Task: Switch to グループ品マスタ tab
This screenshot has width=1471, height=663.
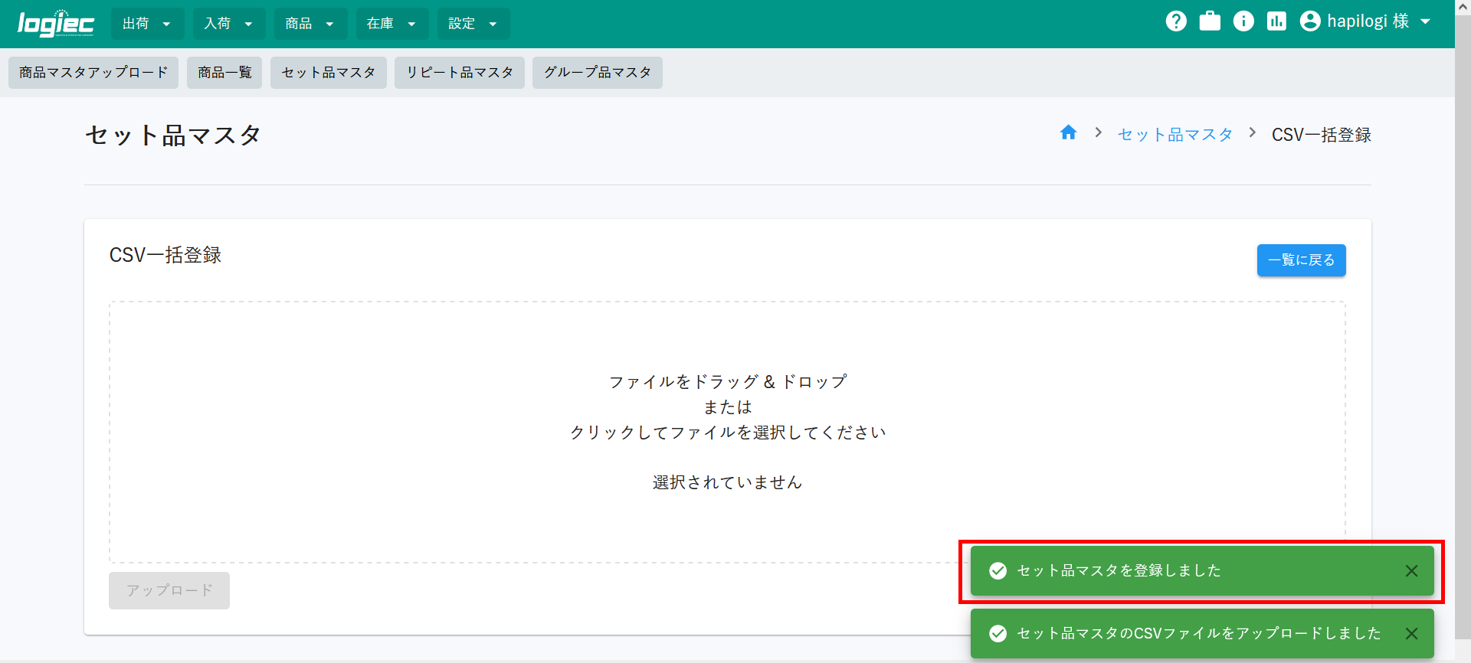Action: coord(598,73)
